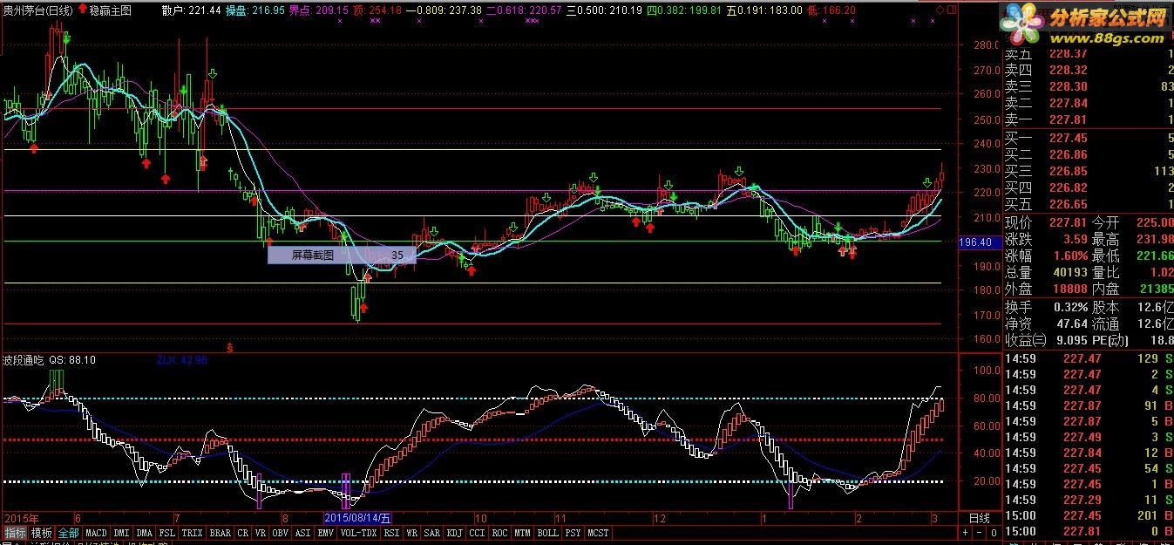The width and height of the screenshot is (1174, 545).
Task: Click the square window icon beside the diamond
Action: (950, 10)
